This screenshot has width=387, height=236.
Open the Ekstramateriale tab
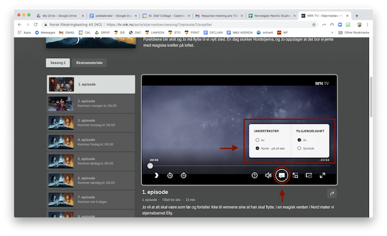click(89, 63)
